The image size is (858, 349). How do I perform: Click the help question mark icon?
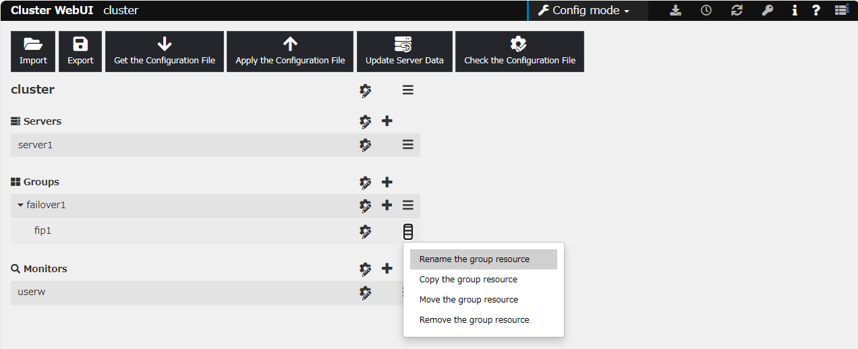[816, 11]
